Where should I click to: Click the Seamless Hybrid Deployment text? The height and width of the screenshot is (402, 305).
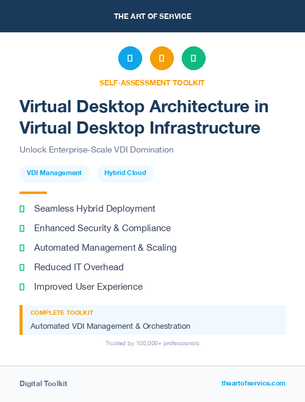tap(95, 209)
